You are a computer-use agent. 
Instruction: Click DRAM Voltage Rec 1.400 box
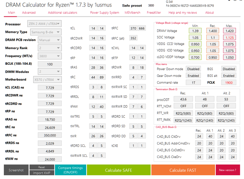(213, 31)
